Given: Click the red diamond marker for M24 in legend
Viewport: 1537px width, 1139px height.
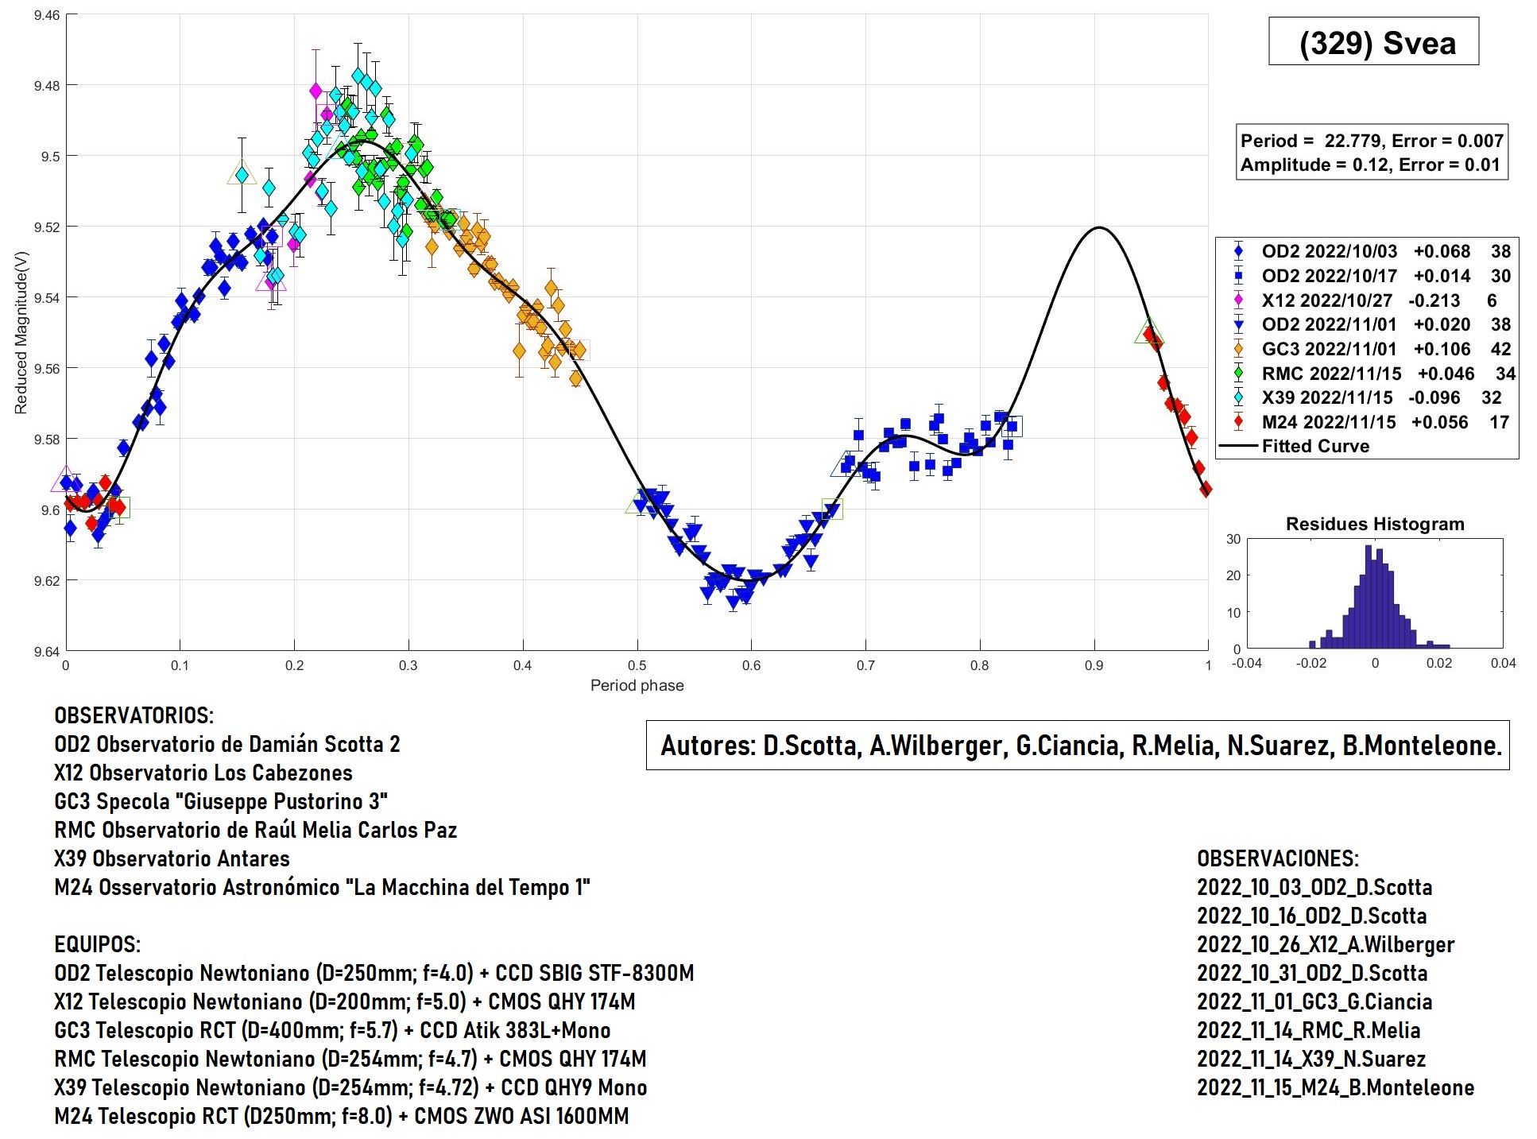Looking at the screenshot, I should (x=1238, y=422).
